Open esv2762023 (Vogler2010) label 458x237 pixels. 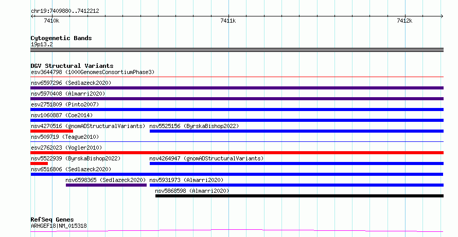coord(66,148)
